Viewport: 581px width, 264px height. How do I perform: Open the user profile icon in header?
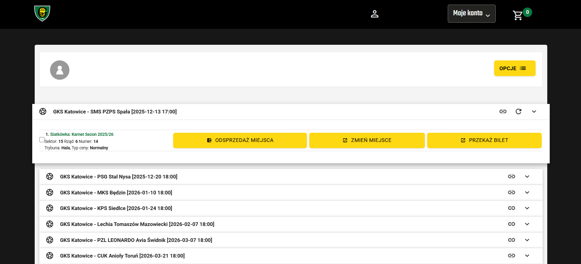pyautogui.click(x=374, y=14)
